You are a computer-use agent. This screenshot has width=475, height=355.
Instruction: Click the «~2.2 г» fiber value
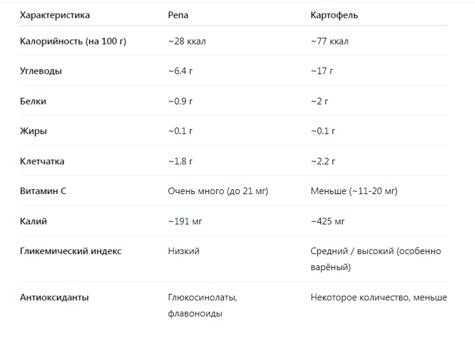[x=323, y=161]
